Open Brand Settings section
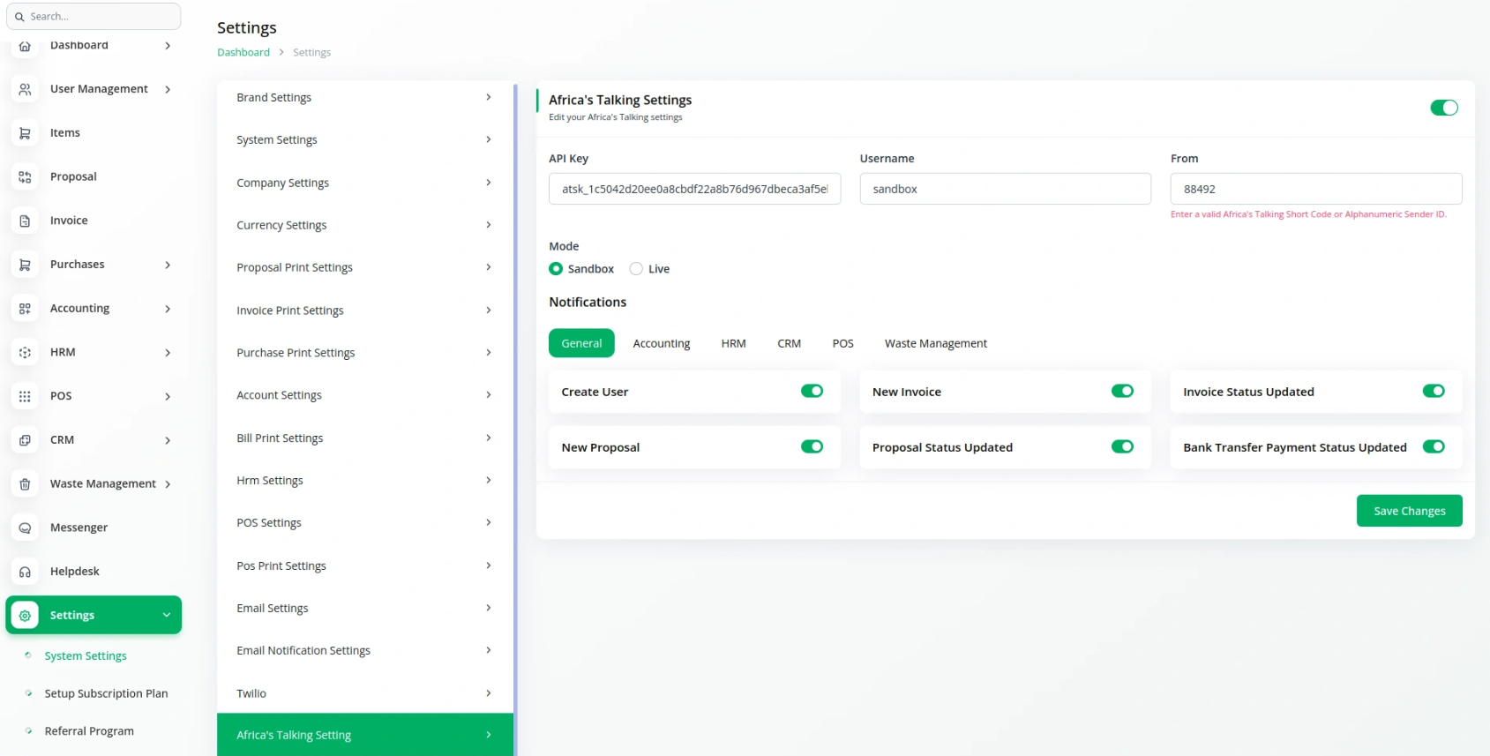Image resolution: width=1490 pixels, height=756 pixels. [x=364, y=97]
